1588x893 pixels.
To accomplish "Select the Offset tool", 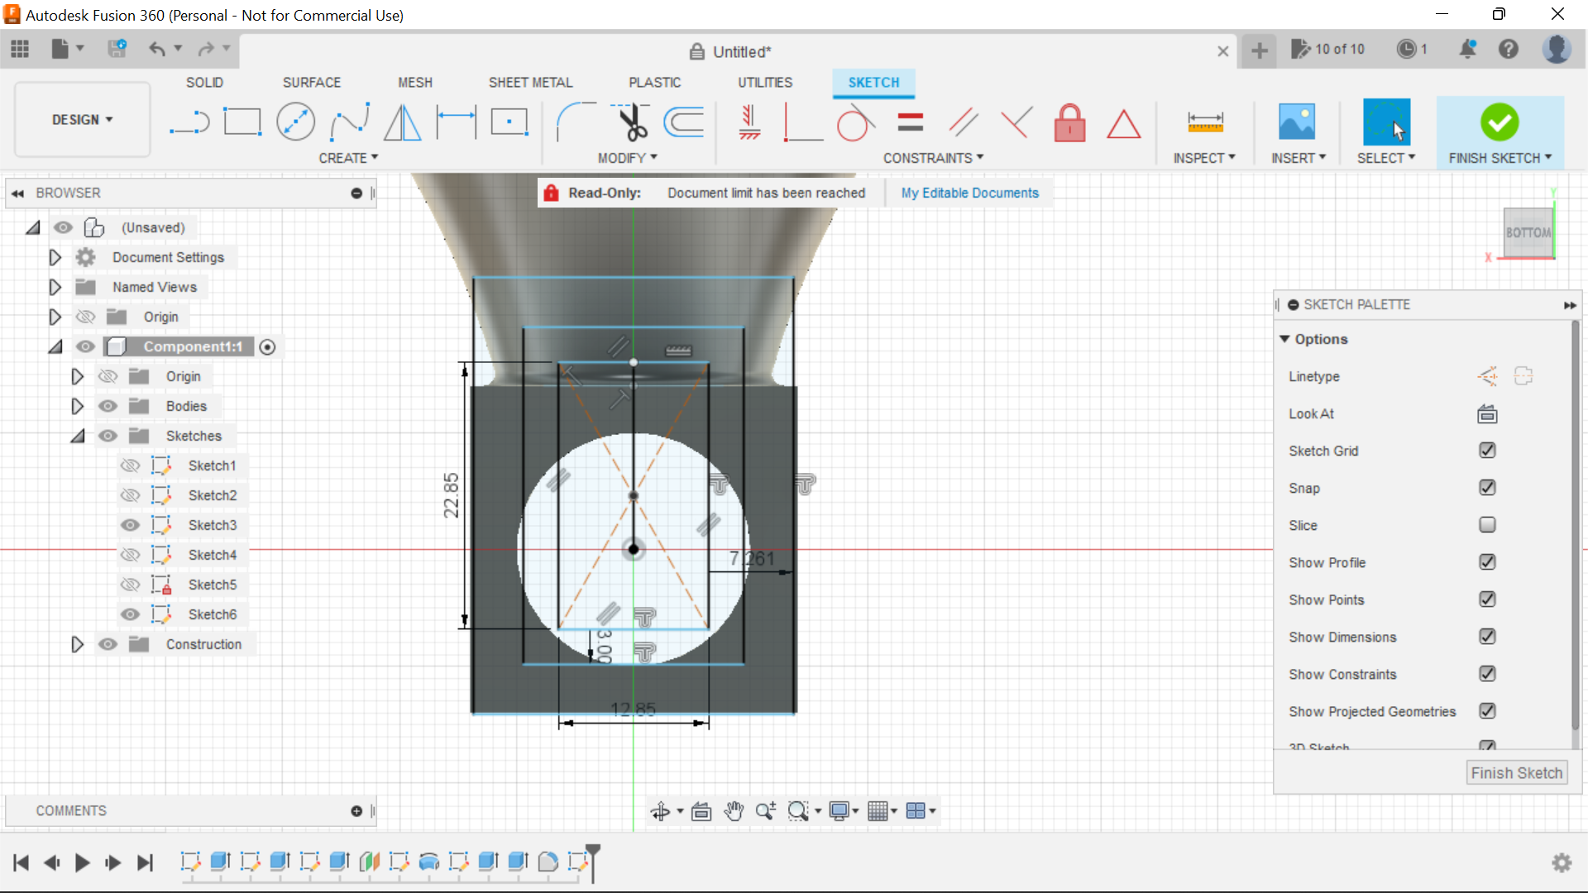I will 683,122.
